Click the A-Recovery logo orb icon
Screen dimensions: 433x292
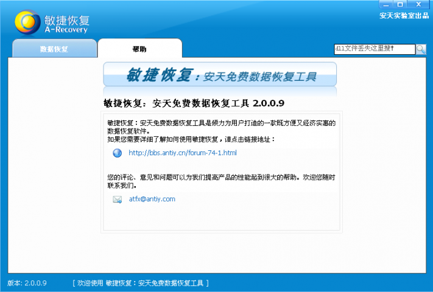(x=27, y=23)
